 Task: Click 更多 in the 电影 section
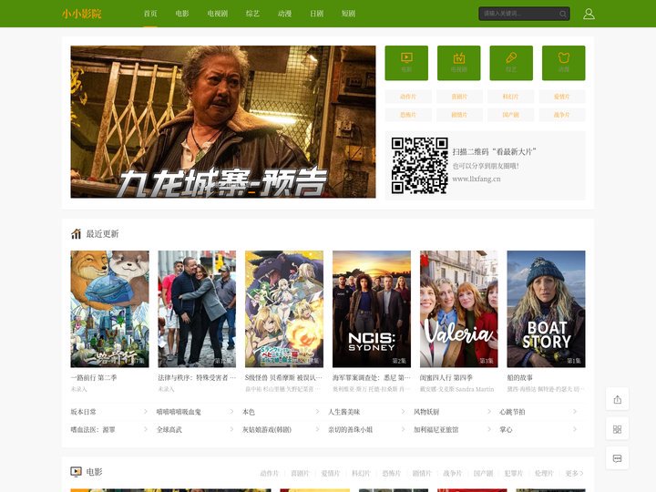tap(574, 473)
